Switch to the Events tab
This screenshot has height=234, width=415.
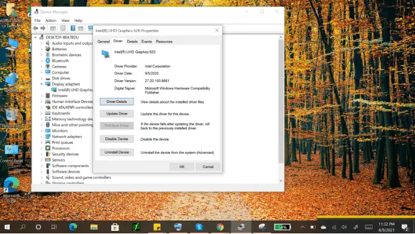pyautogui.click(x=147, y=42)
